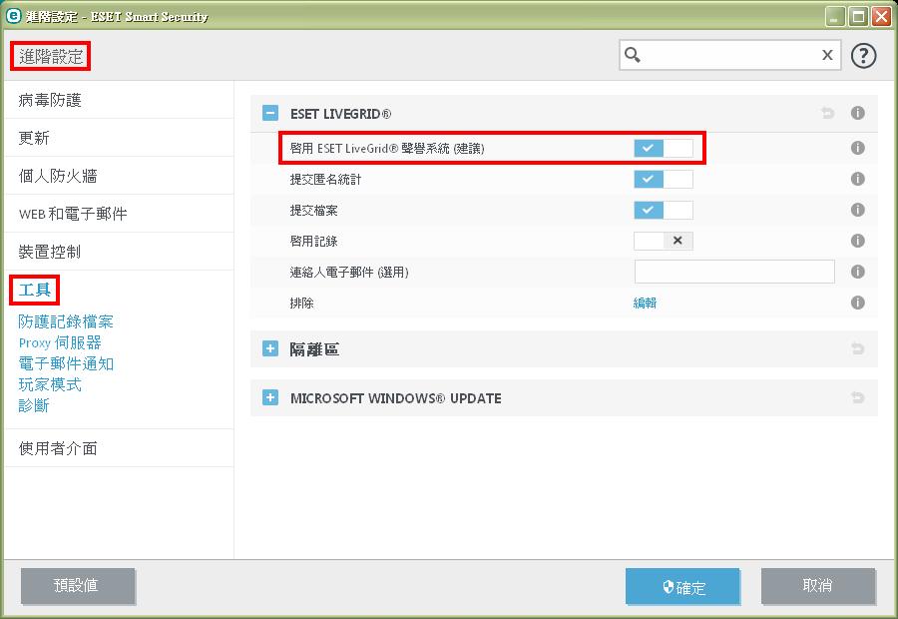Open 使用者介面 settings
Viewport: 898px width, 619px height.
pyautogui.click(x=119, y=448)
